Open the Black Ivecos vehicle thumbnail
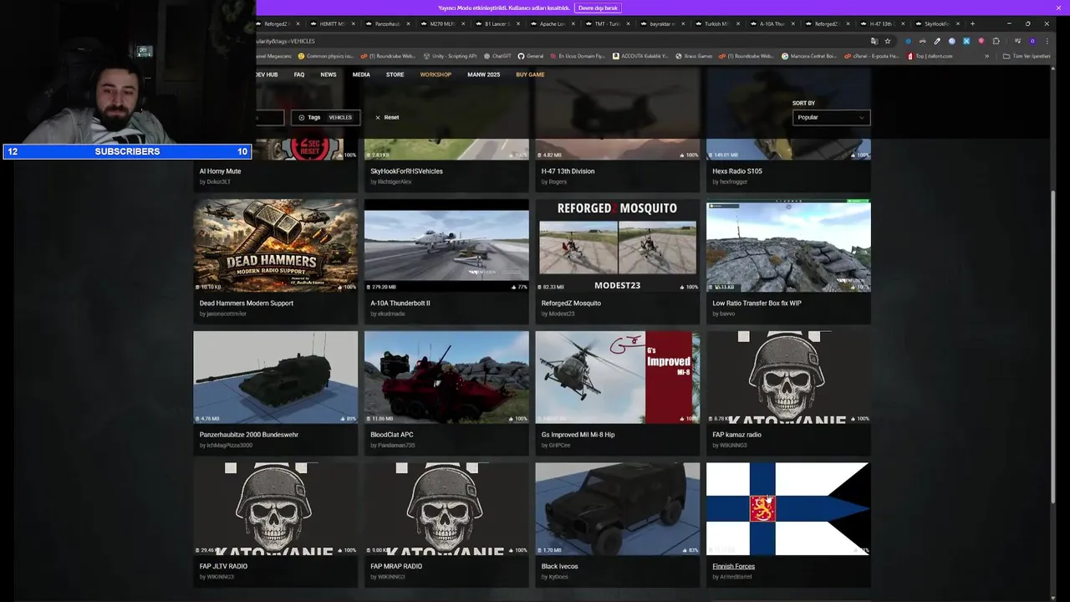The height and width of the screenshot is (602, 1070). click(618, 509)
